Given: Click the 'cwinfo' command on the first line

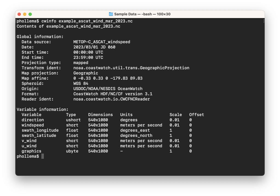Looking at the screenshot, I should point(49,21).
